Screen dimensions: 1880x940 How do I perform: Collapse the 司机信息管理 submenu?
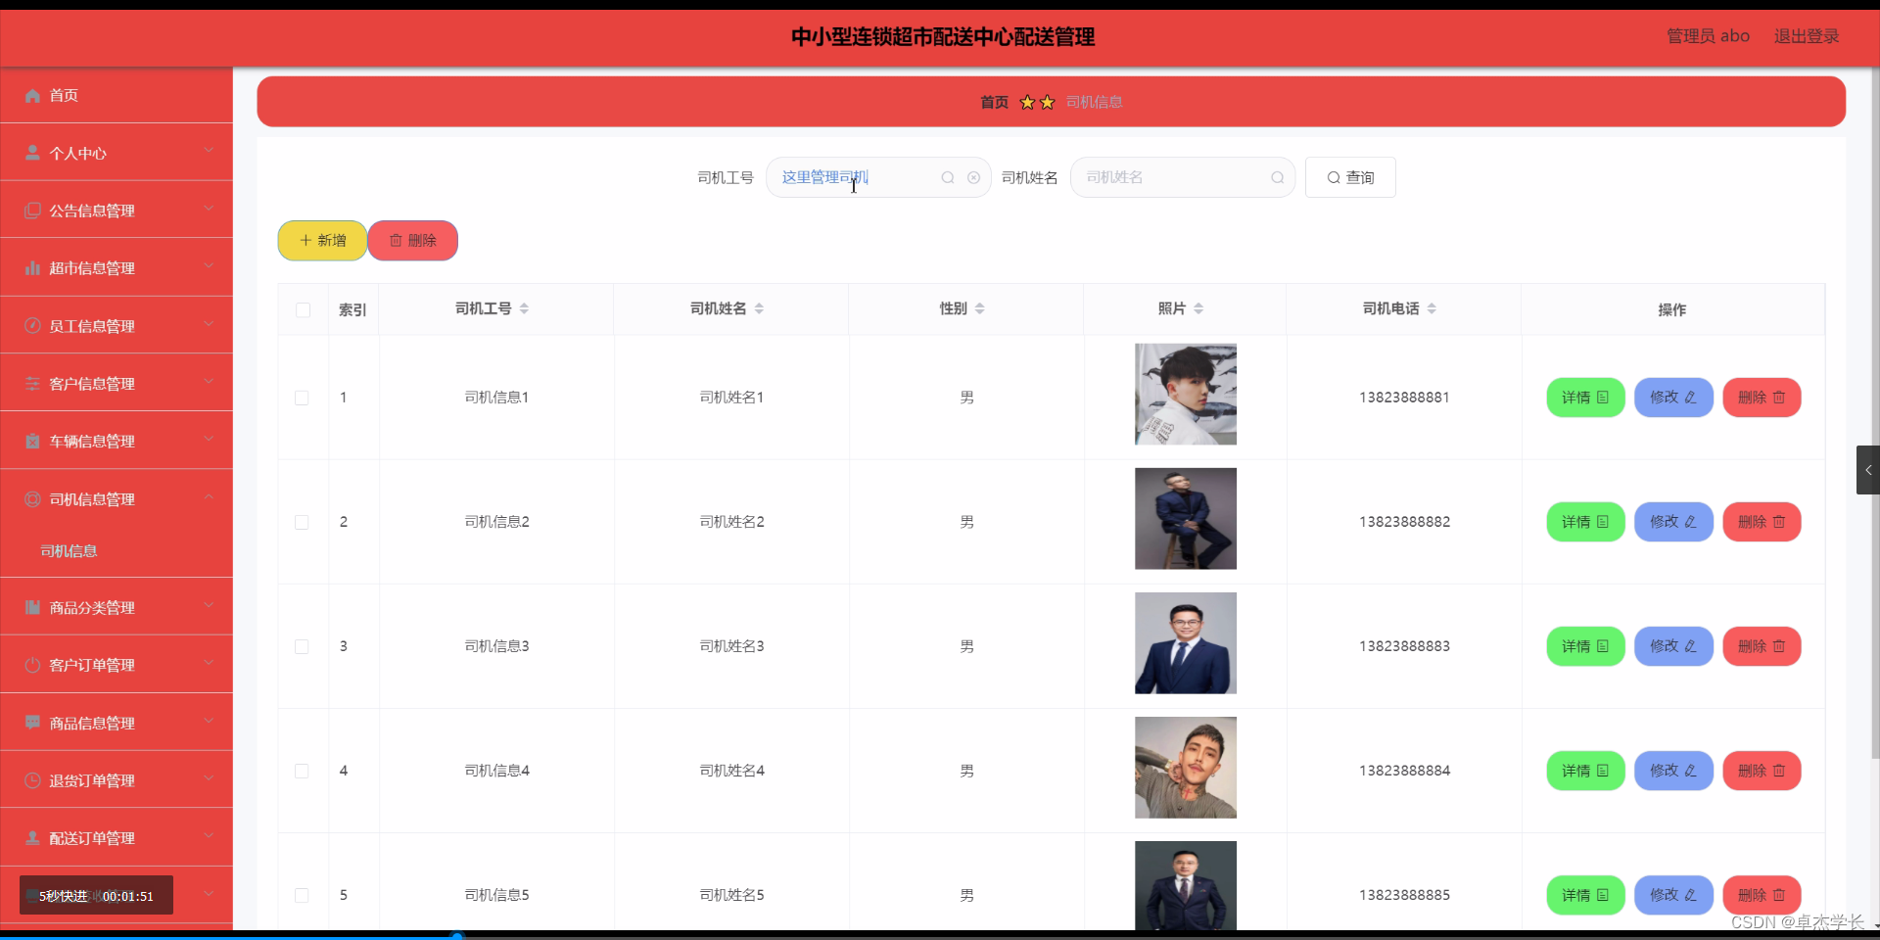[209, 497]
